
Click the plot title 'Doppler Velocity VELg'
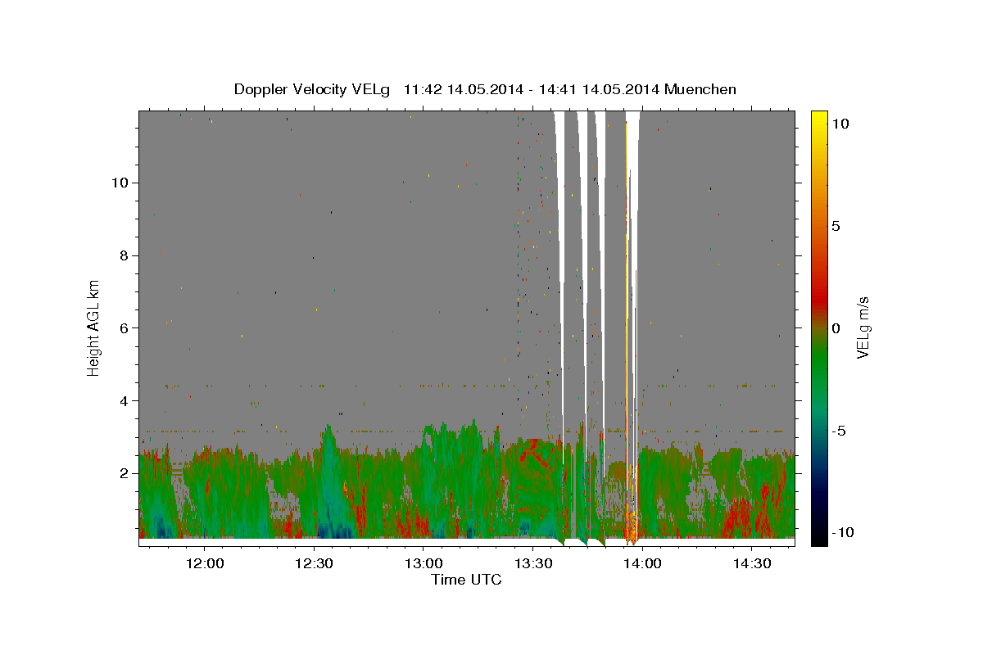point(313,89)
